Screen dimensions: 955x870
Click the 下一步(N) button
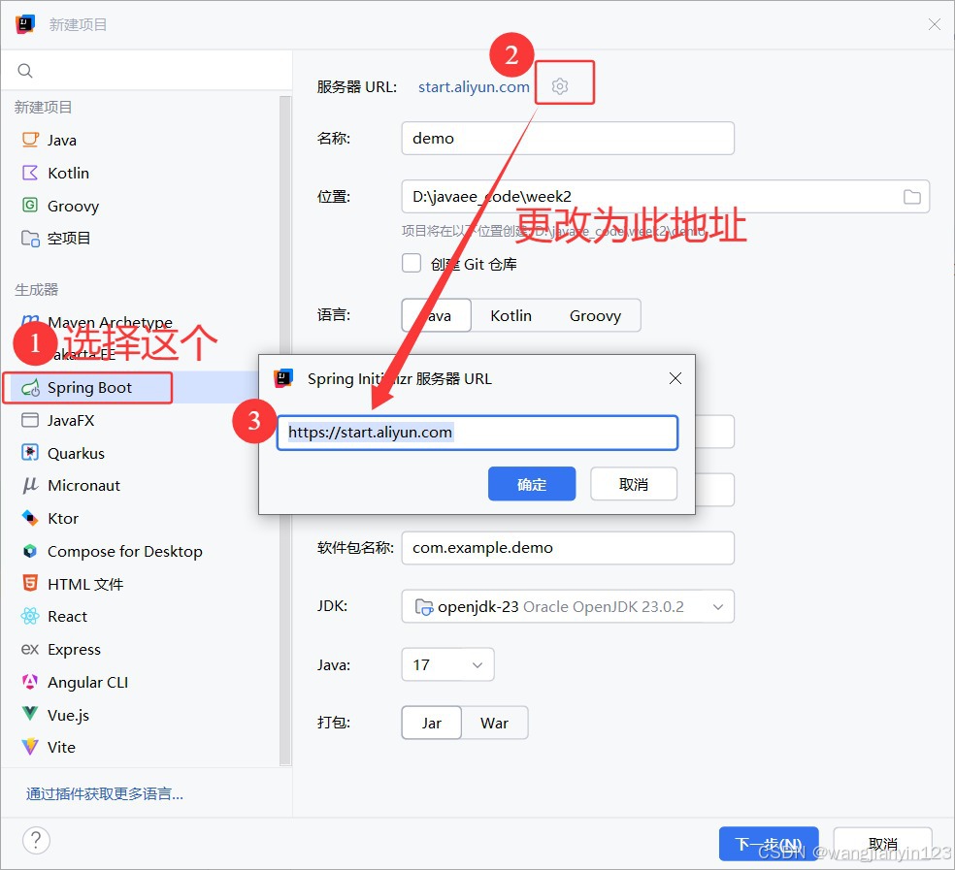pos(769,844)
